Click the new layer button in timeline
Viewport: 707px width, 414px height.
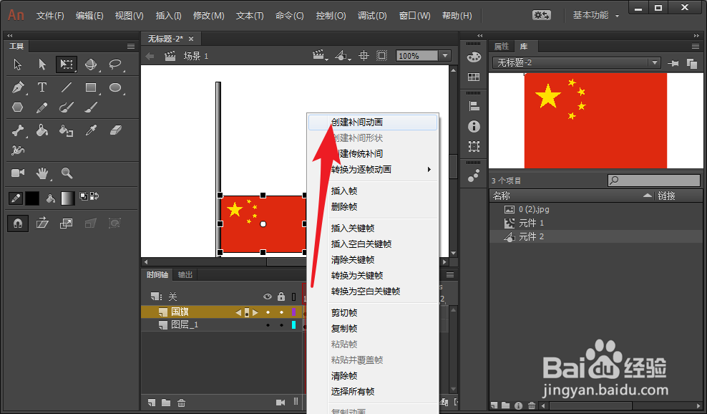pyautogui.click(x=152, y=403)
